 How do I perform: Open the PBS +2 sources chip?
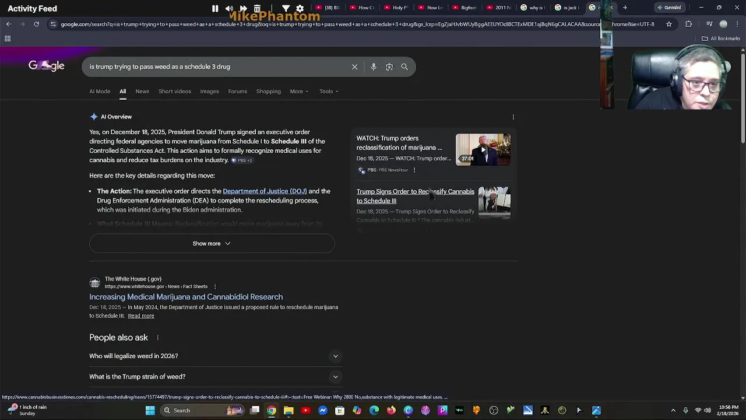pos(242,160)
